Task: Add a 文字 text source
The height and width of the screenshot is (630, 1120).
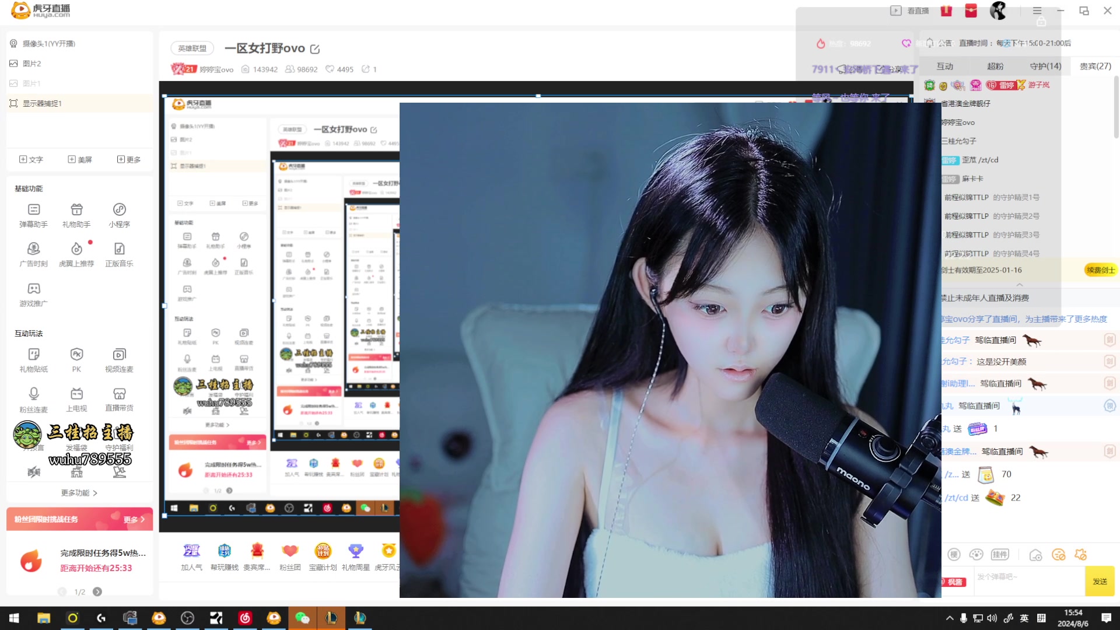Action: pyautogui.click(x=31, y=159)
